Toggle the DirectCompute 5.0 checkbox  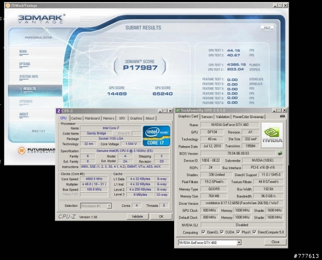pyautogui.click(x=254, y=232)
